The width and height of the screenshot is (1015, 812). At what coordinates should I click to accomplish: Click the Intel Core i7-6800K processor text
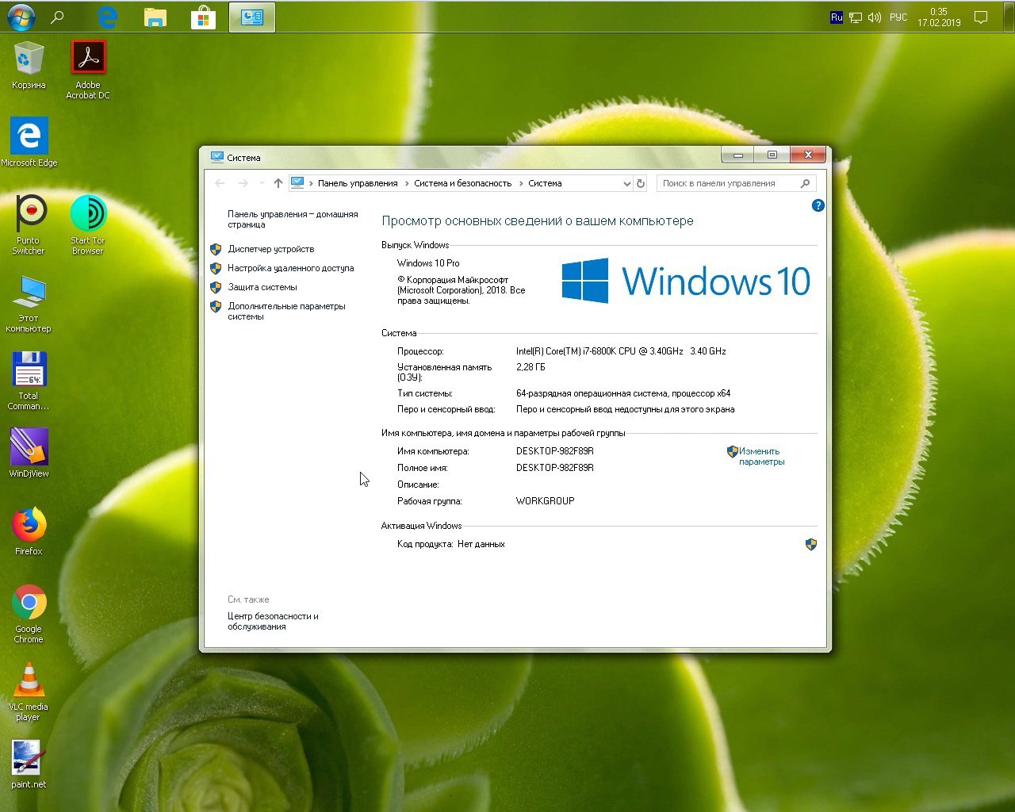click(x=621, y=351)
